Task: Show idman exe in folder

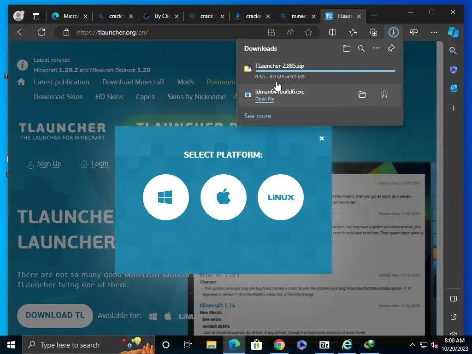Action: 362,94
